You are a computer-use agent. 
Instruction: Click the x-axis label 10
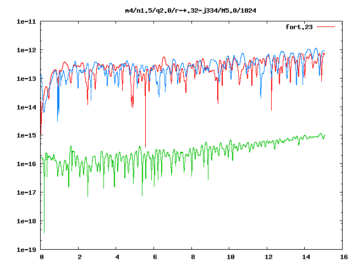point(230,257)
